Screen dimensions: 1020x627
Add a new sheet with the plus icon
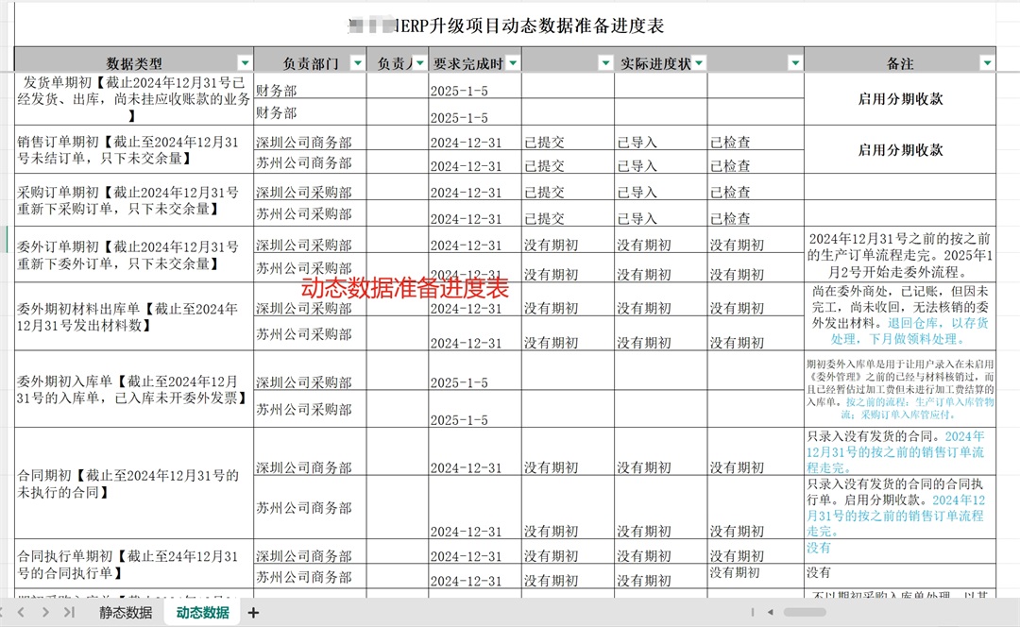pyautogui.click(x=253, y=613)
